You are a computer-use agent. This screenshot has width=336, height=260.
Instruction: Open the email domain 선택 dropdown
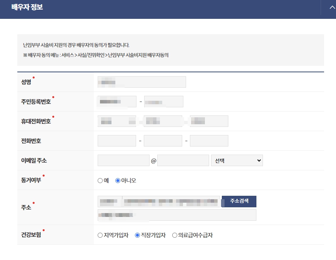coord(237,160)
